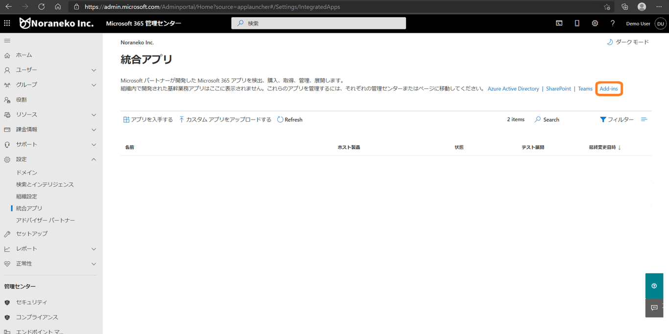669x334 pixels.
Task: Click the Demo User name
Action: tap(638, 23)
